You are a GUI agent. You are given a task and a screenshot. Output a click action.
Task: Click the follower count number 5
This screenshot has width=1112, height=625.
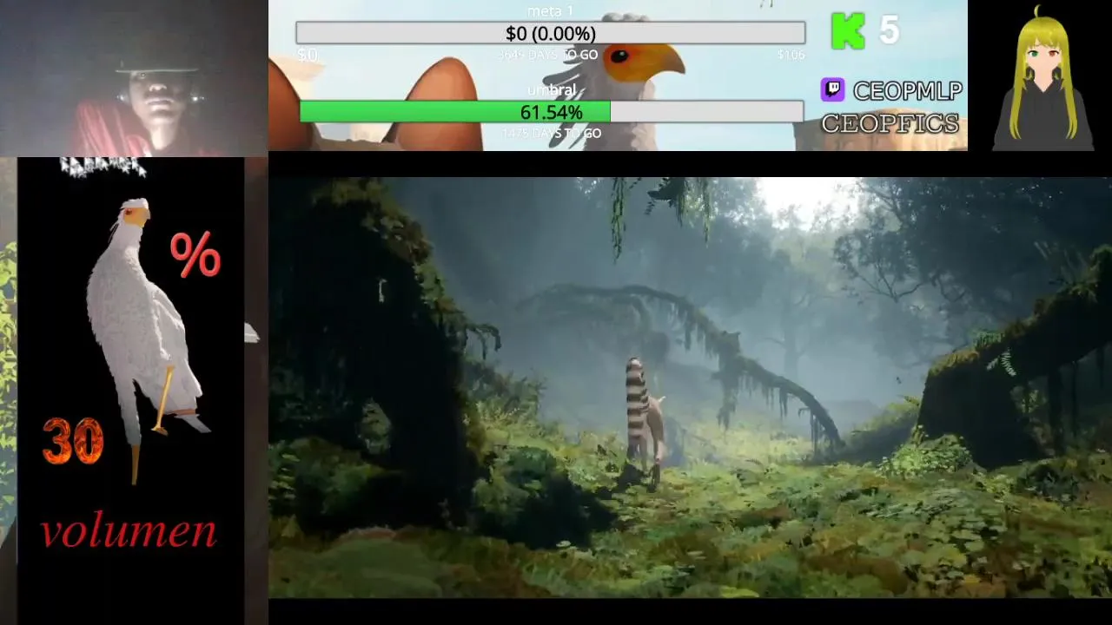[x=889, y=30]
